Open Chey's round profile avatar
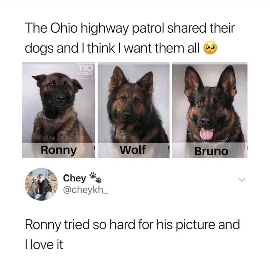The image size is (270, 270). 41,184
